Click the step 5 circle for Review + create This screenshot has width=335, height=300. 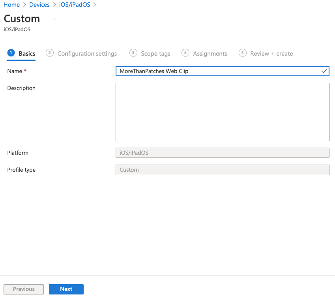point(242,52)
